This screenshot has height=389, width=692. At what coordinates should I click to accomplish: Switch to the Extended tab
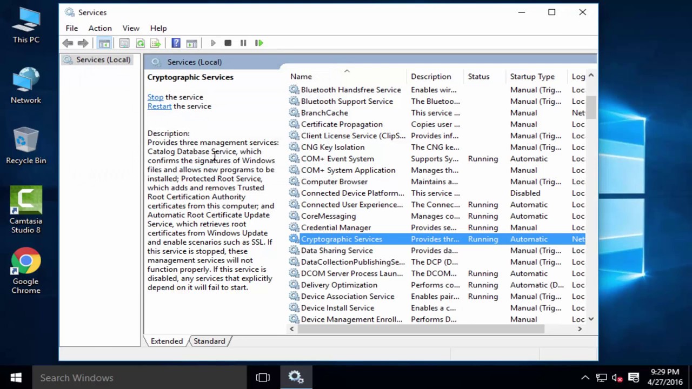tap(167, 341)
